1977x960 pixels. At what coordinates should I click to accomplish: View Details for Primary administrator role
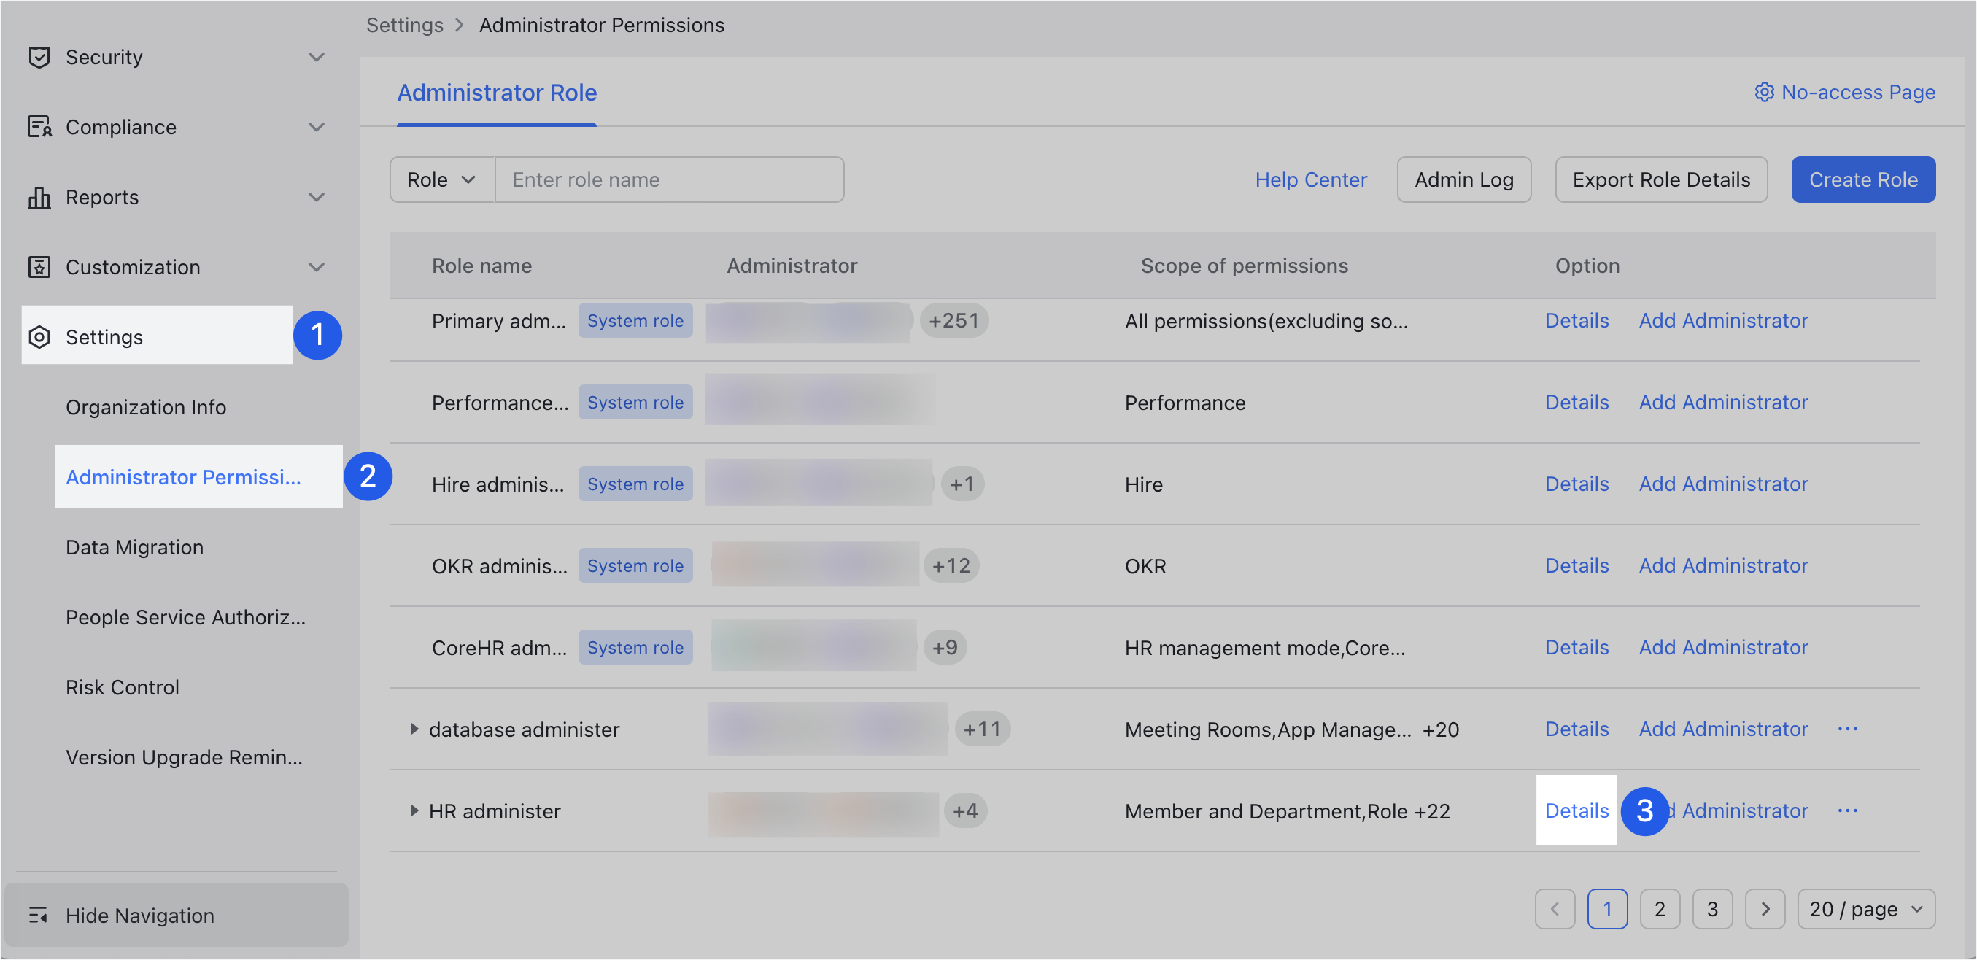[x=1576, y=320]
